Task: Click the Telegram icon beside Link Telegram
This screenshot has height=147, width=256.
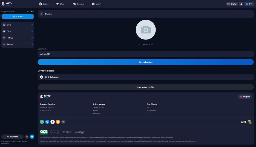Action: pos(41,77)
